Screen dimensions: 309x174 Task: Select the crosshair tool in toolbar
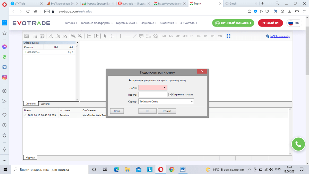tap(112, 36)
